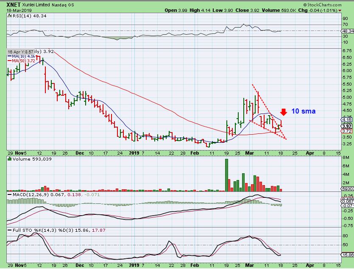The width and height of the screenshot is (354, 269).
Task: Click the 50 level on stochastic axis
Action: click(x=345, y=244)
